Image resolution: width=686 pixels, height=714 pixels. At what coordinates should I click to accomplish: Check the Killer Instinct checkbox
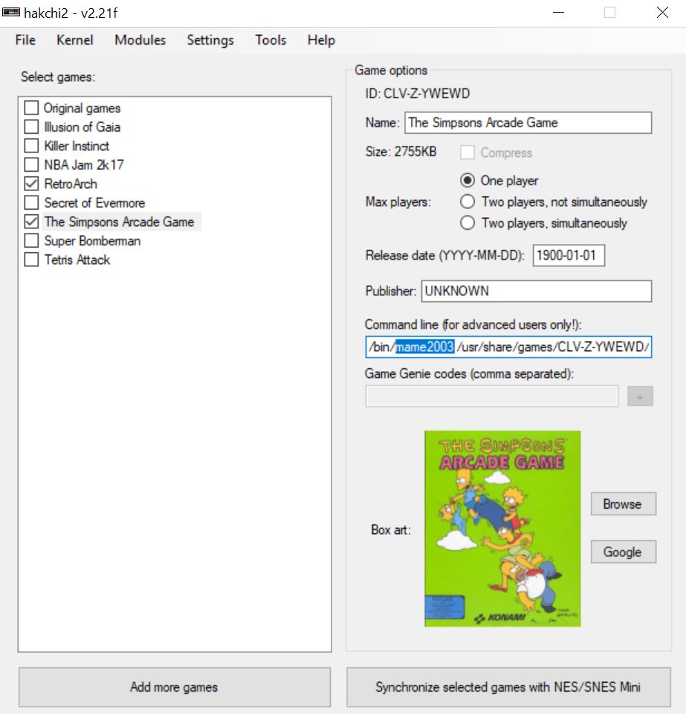[31, 146]
